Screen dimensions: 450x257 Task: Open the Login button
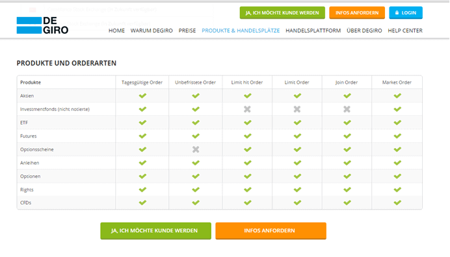(406, 13)
